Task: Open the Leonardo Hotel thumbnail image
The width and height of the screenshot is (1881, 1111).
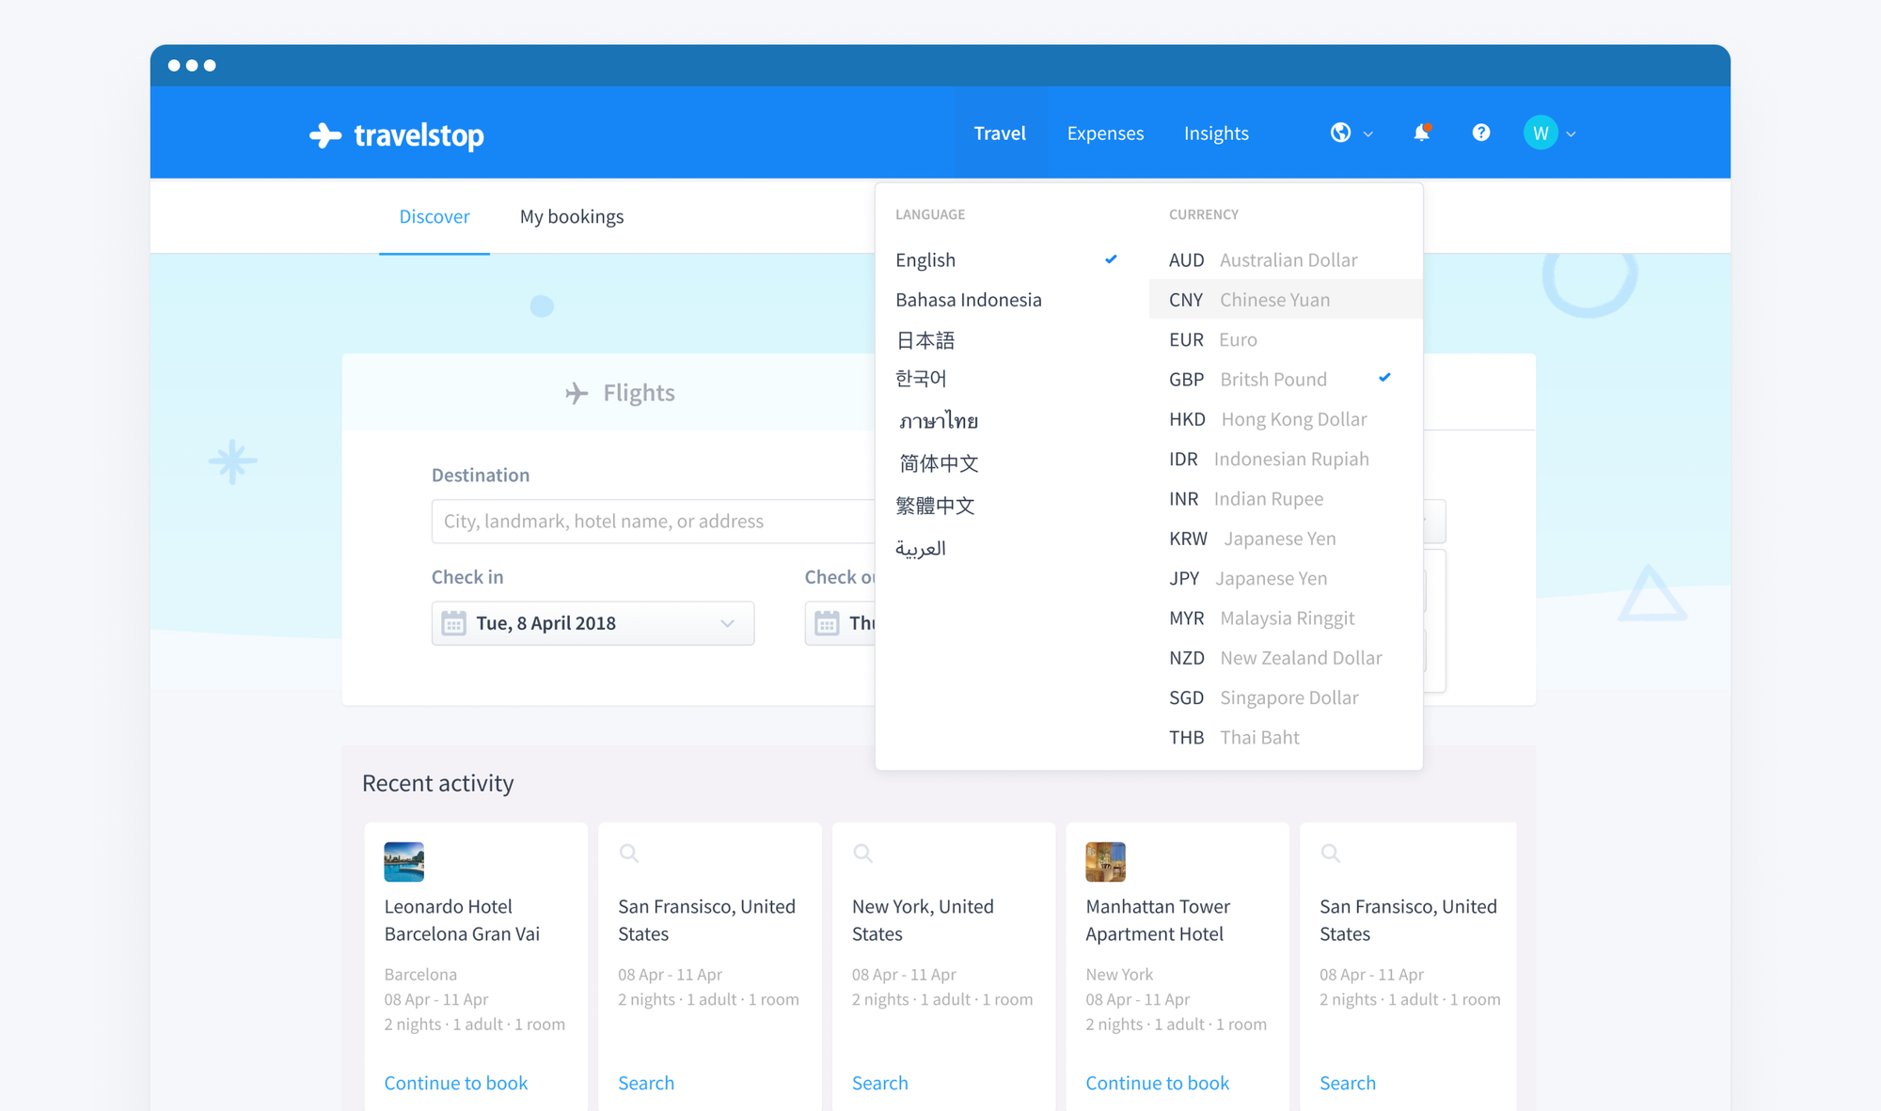Action: pyautogui.click(x=404, y=862)
